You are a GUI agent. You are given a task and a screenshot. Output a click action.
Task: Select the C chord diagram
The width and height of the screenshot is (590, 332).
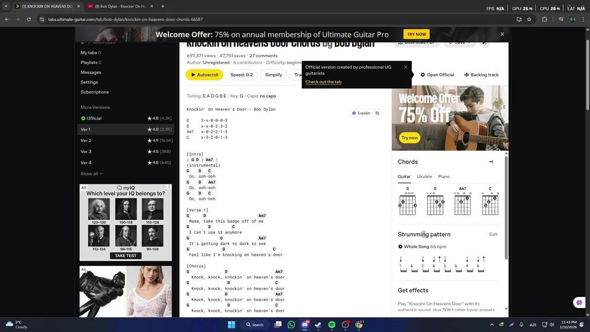(490, 201)
